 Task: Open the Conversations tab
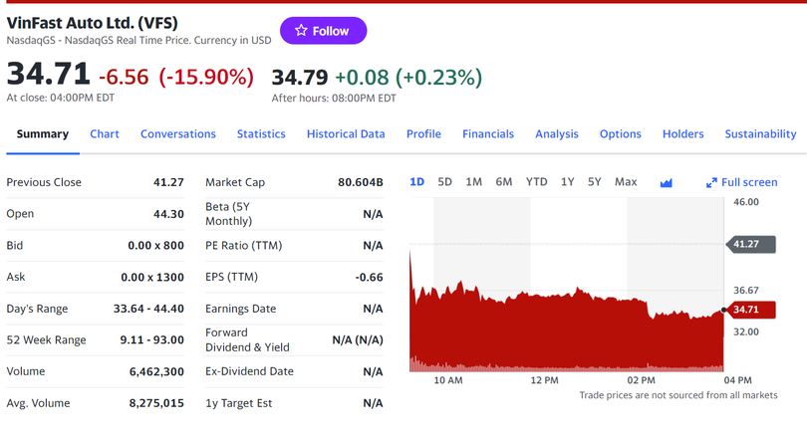177,134
